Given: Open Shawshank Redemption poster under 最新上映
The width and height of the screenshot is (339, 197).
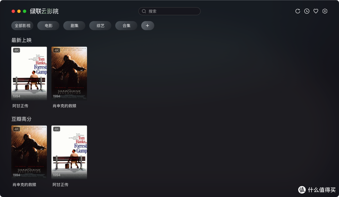Looking at the screenshot, I should pyautogui.click(x=69, y=73).
